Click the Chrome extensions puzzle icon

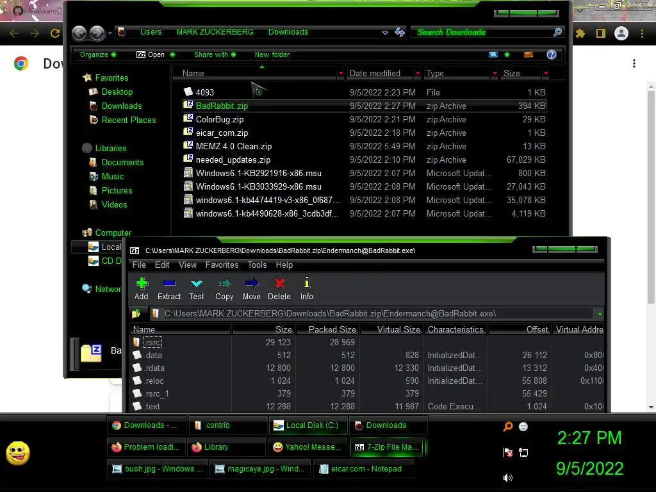point(580,33)
